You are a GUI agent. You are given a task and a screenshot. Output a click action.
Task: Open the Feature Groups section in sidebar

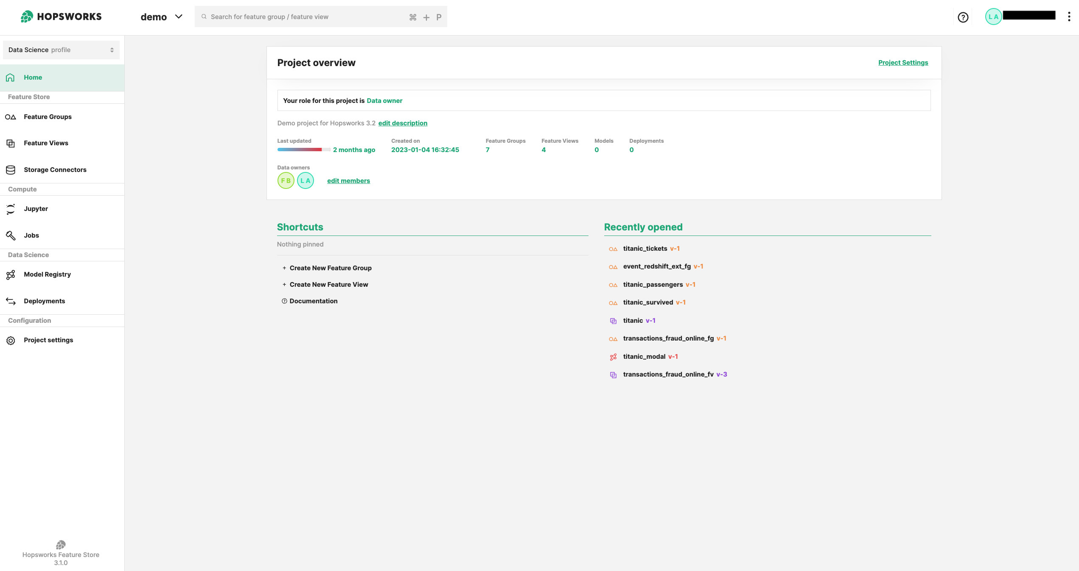point(47,116)
